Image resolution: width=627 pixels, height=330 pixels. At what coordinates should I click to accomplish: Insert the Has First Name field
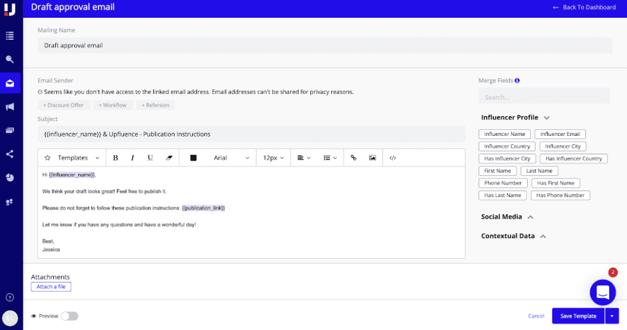pos(556,183)
